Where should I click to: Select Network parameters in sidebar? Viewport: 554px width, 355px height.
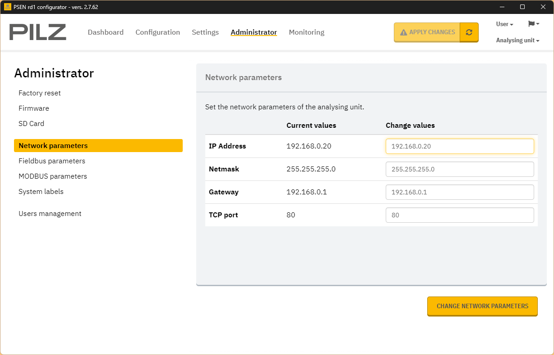[98, 146]
